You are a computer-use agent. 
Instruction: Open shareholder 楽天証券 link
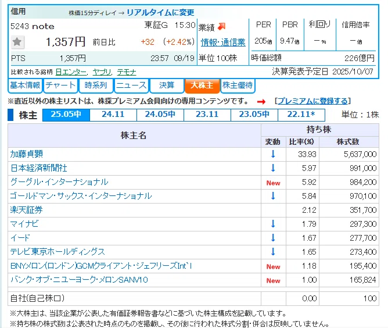[27, 210]
